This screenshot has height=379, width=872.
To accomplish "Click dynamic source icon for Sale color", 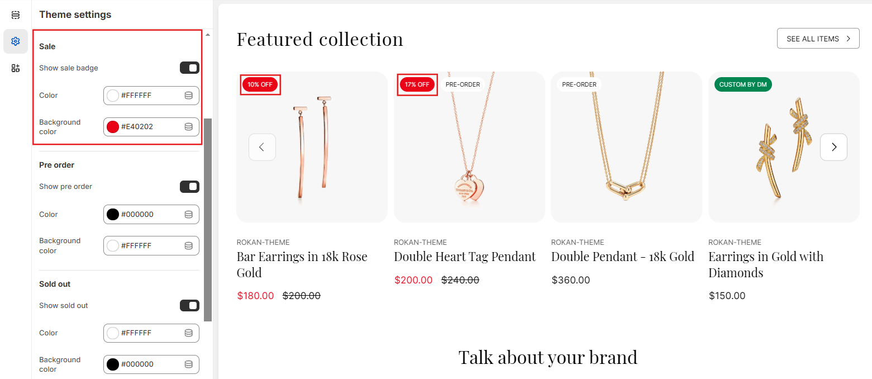I will [x=189, y=96].
